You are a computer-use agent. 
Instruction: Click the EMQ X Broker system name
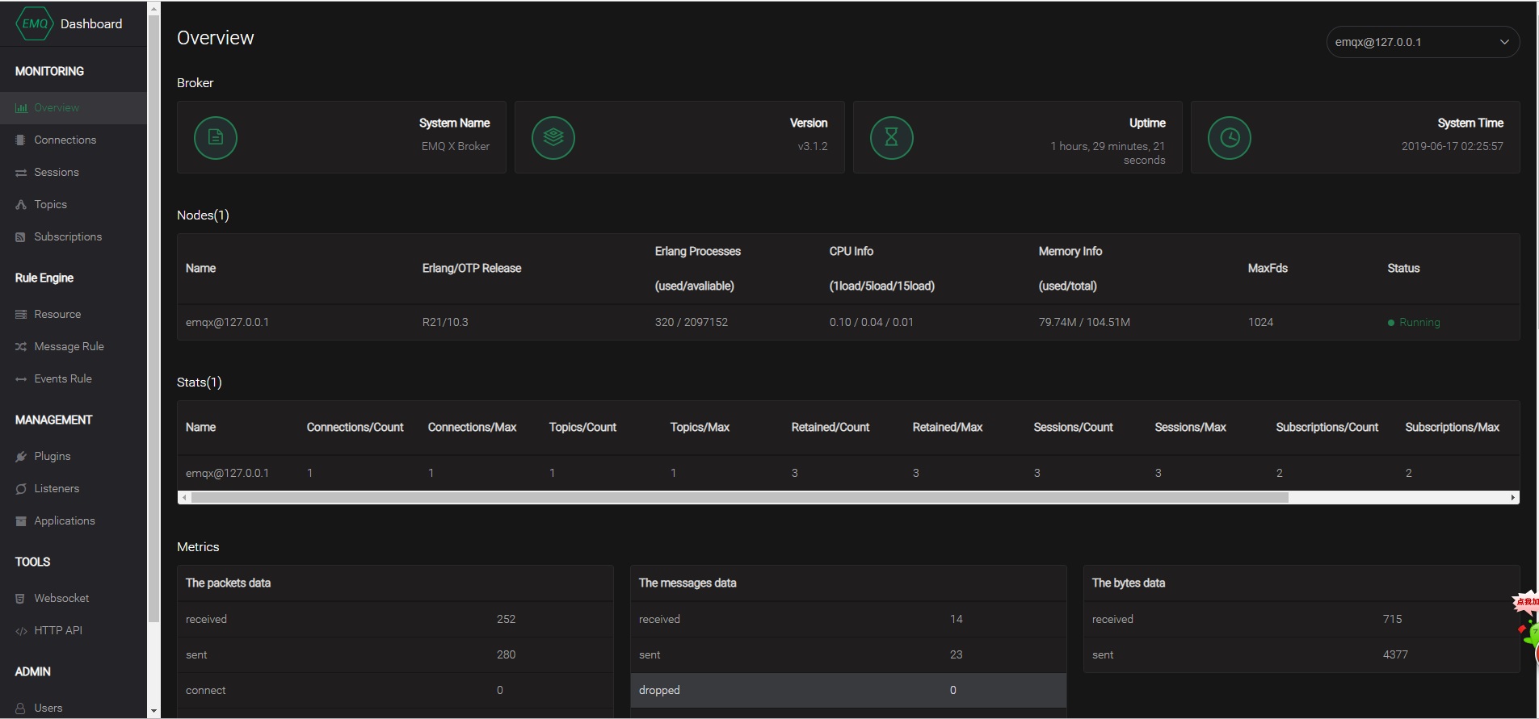coord(456,146)
